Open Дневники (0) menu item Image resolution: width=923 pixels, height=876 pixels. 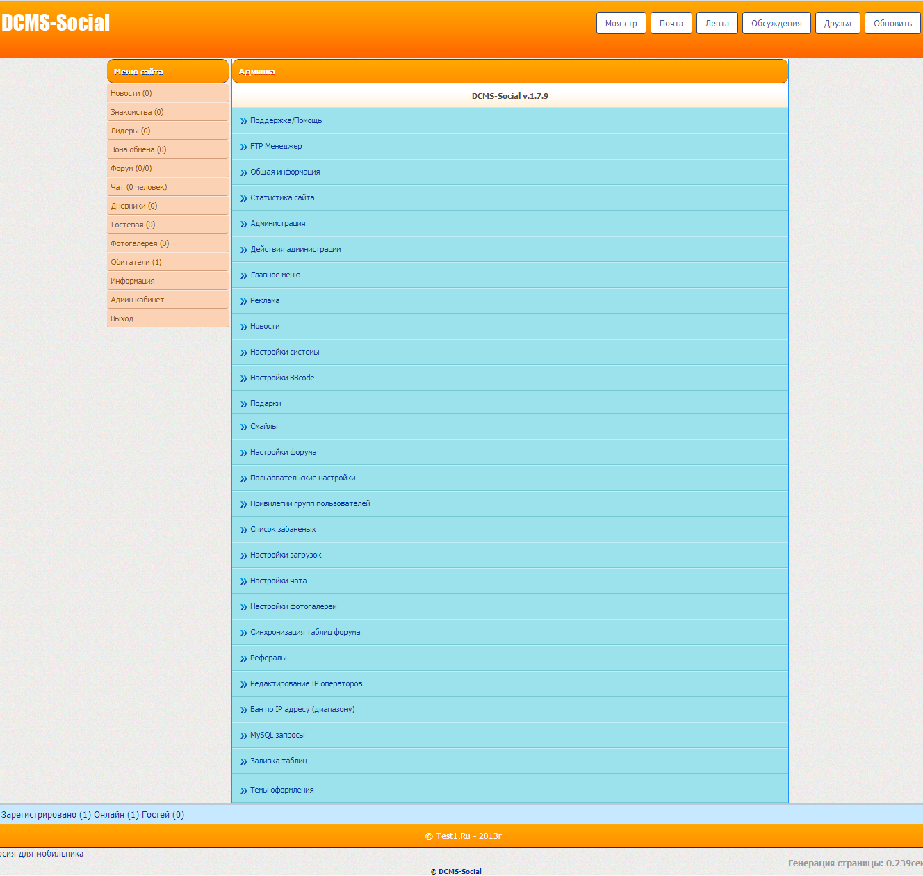click(168, 206)
